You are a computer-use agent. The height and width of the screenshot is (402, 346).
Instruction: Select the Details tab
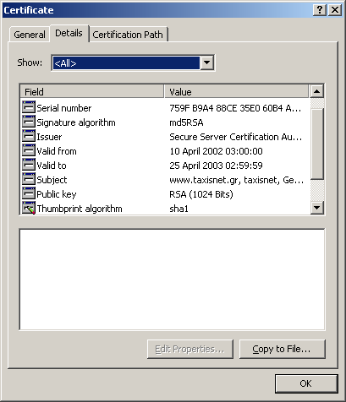[69, 33]
